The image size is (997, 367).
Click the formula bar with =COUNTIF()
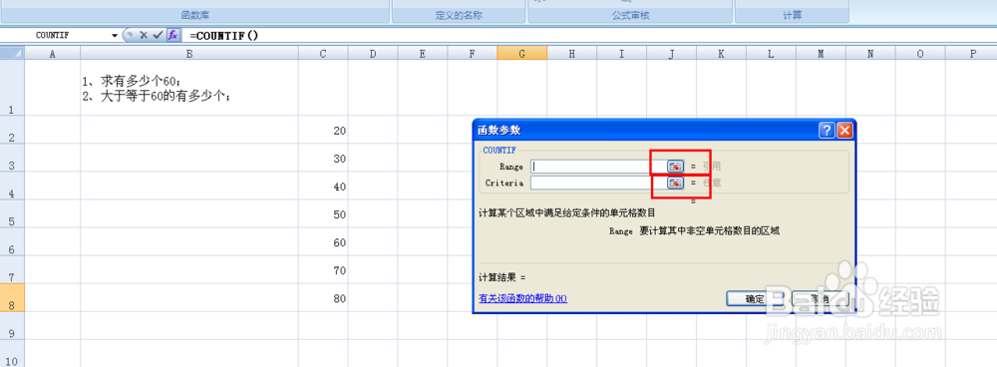tap(588, 35)
